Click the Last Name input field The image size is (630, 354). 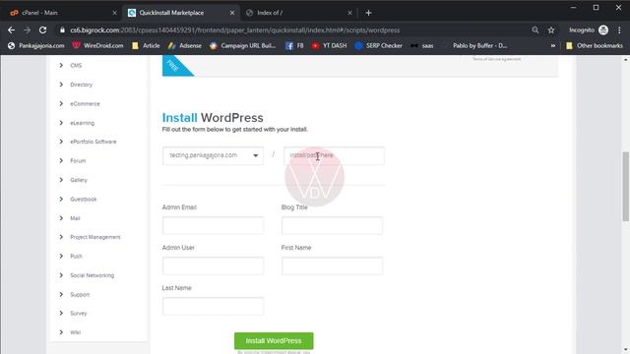tap(213, 306)
